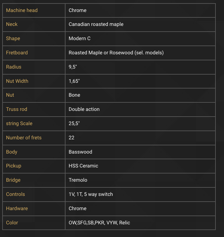
Task: Click the Tremolo bridge value
Action: [78, 180]
